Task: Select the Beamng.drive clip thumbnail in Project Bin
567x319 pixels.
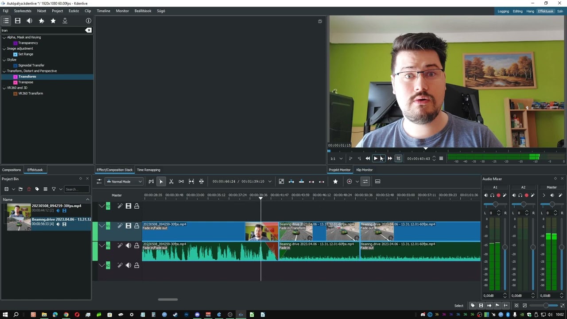Action: [19, 224]
